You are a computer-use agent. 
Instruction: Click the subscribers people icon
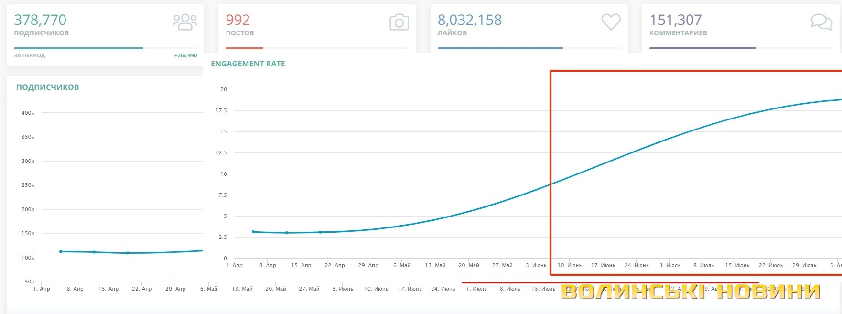tap(185, 22)
